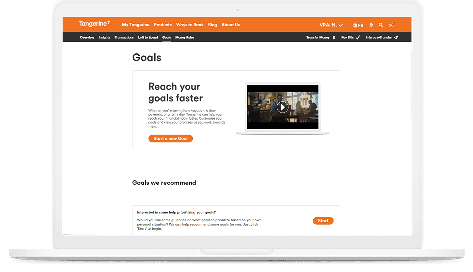The image size is (473, 272).
Task: Click 'Interested in some help prioritizing your goals?' text
Action: (176, 212)
